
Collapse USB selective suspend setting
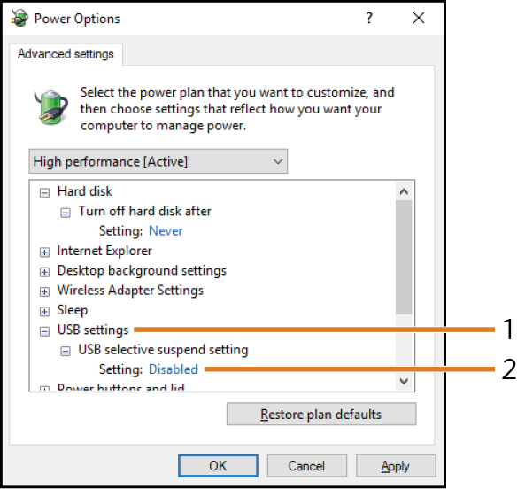66,351
